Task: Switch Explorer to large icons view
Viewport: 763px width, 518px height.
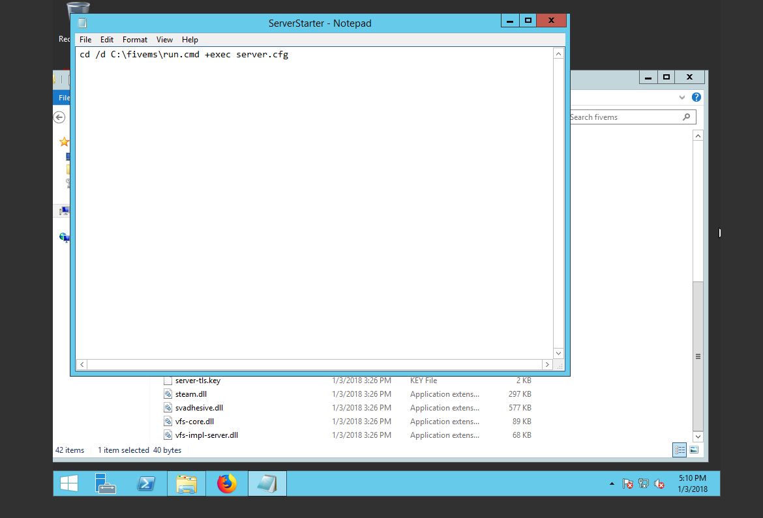Action: [x=694, y=450]
